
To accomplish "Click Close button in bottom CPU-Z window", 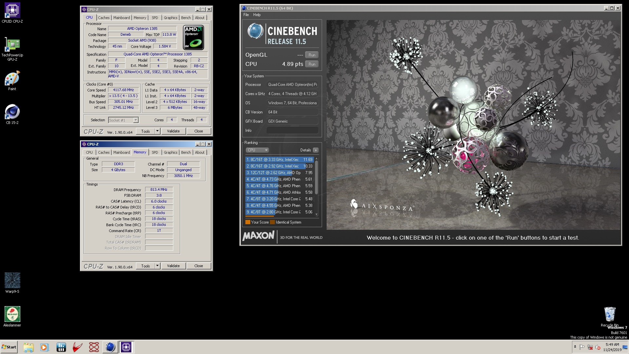I will click(199, 266).
